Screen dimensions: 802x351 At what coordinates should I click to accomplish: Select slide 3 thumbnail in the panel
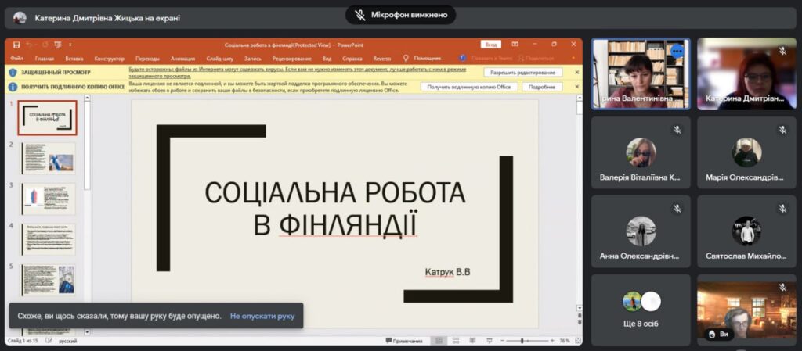point(48,199)
